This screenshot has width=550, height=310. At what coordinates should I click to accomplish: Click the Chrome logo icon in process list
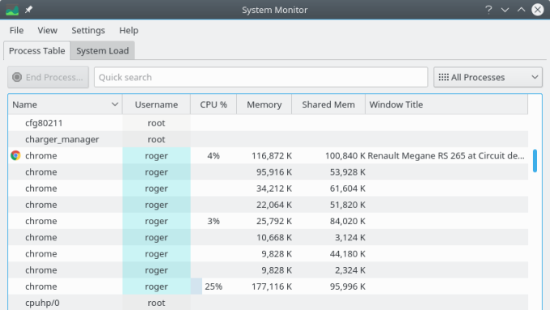click(15, 155)
